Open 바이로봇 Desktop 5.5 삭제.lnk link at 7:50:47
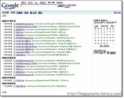This screenshot has height=98, width=124. (27, 27)
